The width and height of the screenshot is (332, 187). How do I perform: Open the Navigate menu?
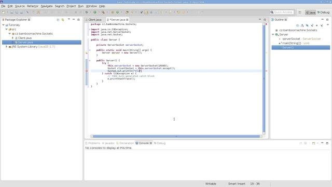tap(47, 6)
